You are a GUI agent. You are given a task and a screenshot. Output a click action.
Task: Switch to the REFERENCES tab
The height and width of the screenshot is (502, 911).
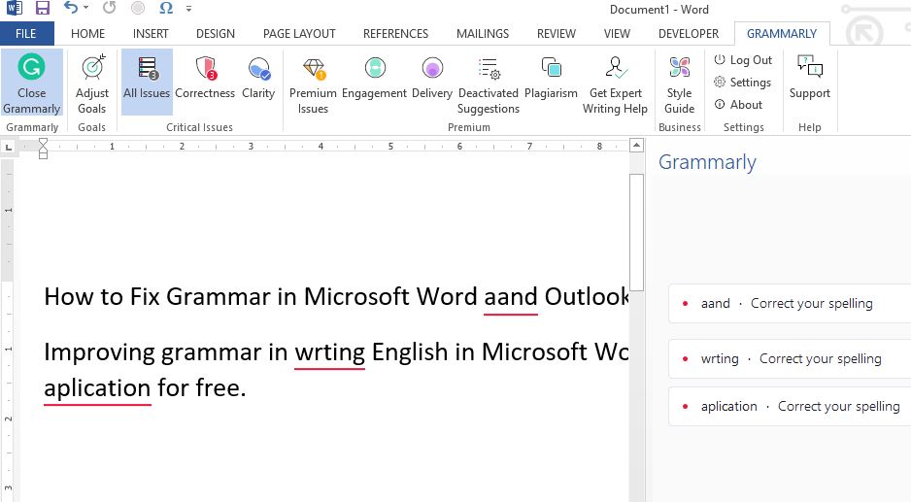click(x=395, y=34)
